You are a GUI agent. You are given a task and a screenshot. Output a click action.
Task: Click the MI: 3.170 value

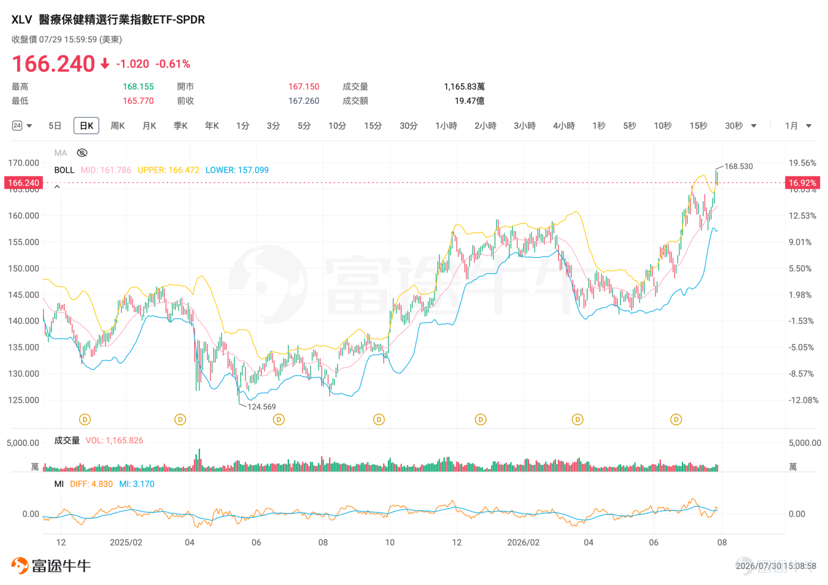click(x=137, y=484)
